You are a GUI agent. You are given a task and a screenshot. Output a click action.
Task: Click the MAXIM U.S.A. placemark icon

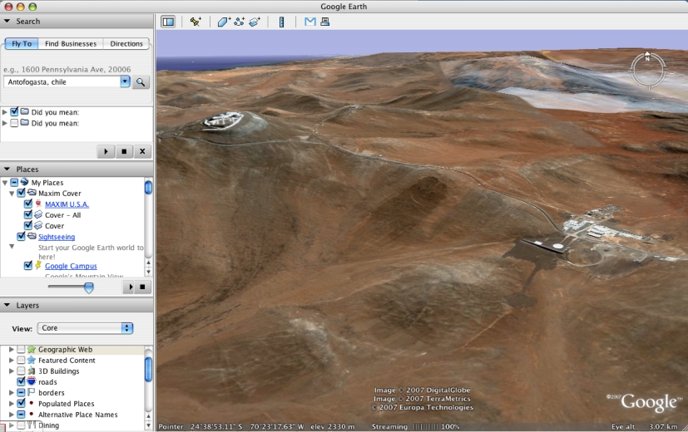pyautogui.click(x=38, y=204)
